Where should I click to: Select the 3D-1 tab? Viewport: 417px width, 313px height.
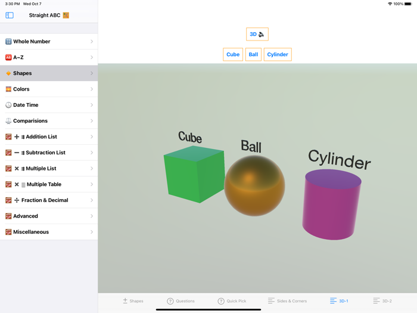point(339,301)
